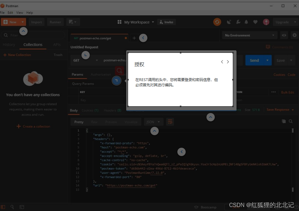Image resolution: width=299 pixels, height=211 pixels.
Task: Open the Code link
Action: (291, 75)
